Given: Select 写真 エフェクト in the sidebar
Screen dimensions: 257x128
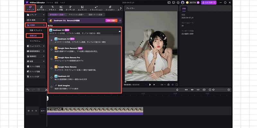Looking at the screenshot, I should point(36,30).
